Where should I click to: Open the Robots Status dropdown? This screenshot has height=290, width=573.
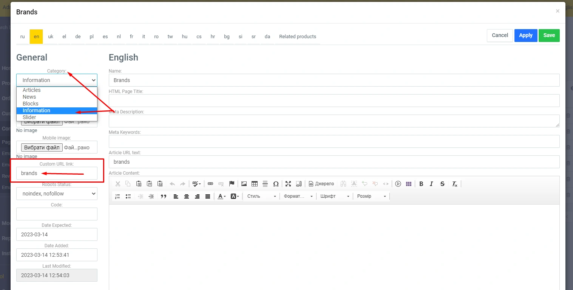point(57,194)
